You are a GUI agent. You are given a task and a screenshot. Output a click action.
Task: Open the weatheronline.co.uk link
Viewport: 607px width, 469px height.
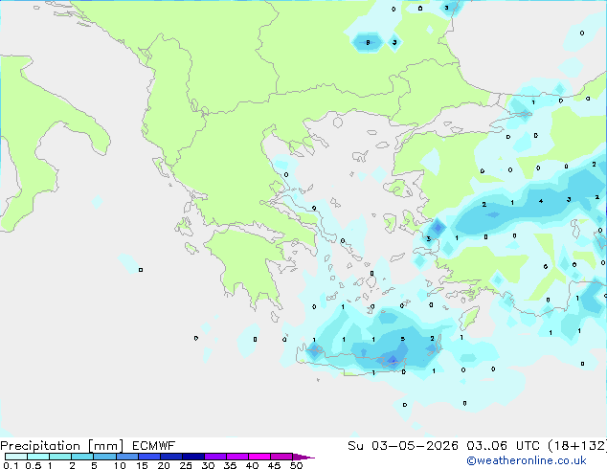[527, 460]
